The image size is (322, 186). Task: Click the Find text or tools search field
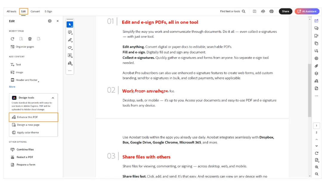tap(233, 12)
